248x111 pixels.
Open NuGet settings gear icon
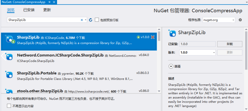click(x=240, y=20)
